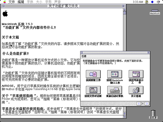
Task: Close the 关于功能扩展文件夹 window
Action: 4,6
